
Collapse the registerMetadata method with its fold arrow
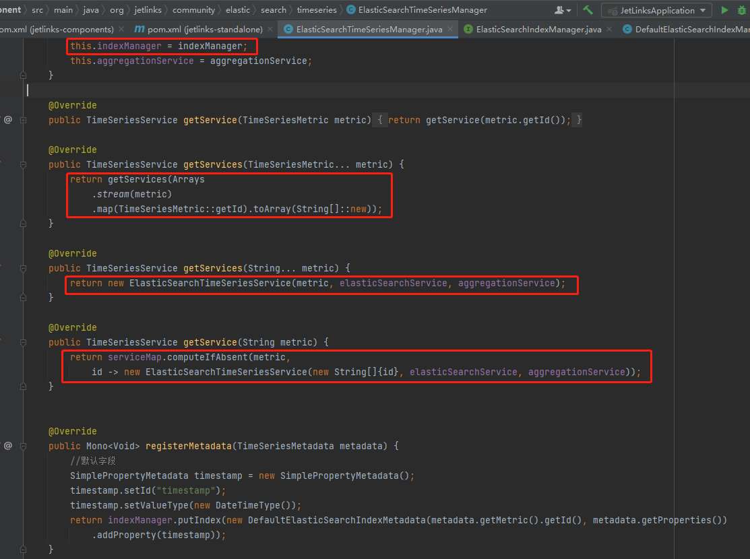tap(23, 446)
